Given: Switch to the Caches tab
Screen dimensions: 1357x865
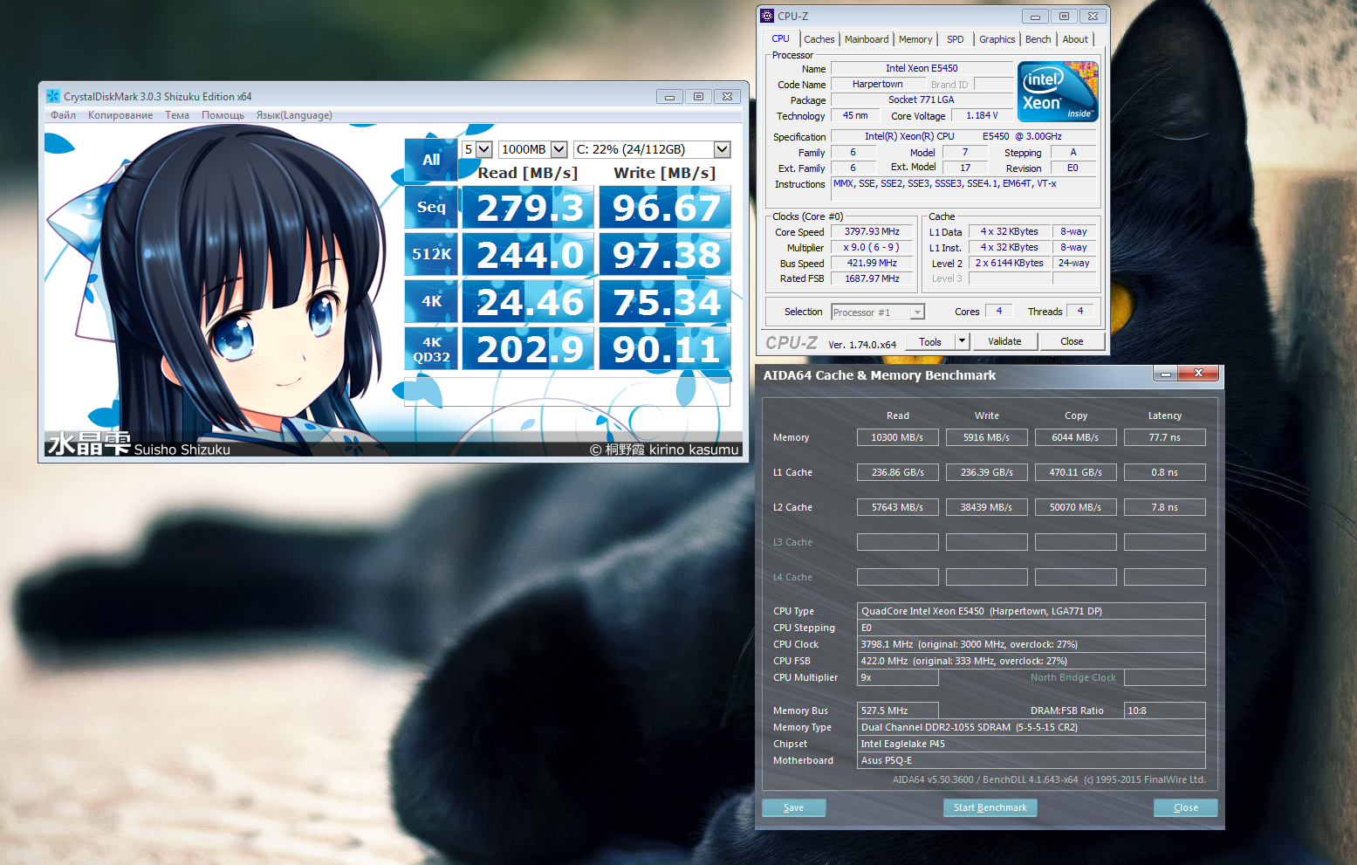Looking at the screenshot, I should point(819,39).
